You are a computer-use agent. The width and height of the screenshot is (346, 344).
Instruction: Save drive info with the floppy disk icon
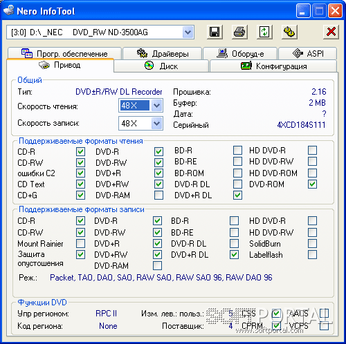(x=215, y=32)
